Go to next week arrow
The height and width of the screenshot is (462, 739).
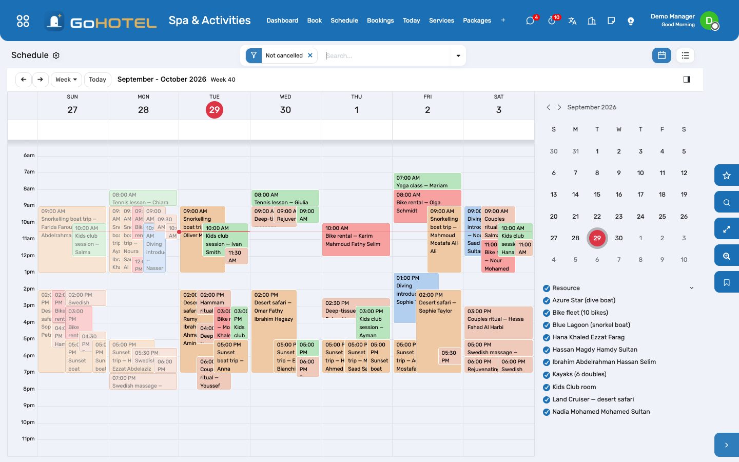click(x=41, y=80)
